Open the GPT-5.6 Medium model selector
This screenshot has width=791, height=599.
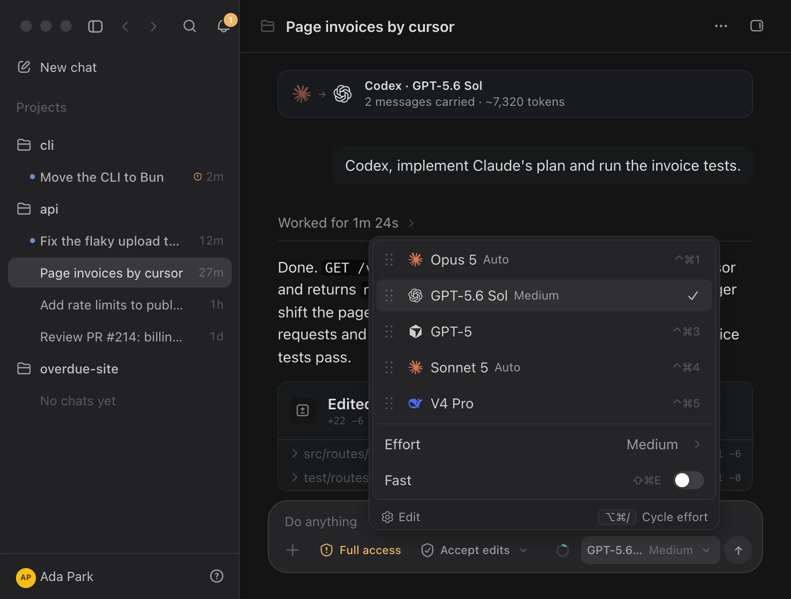pyautogui.click(x=650, y=550)
